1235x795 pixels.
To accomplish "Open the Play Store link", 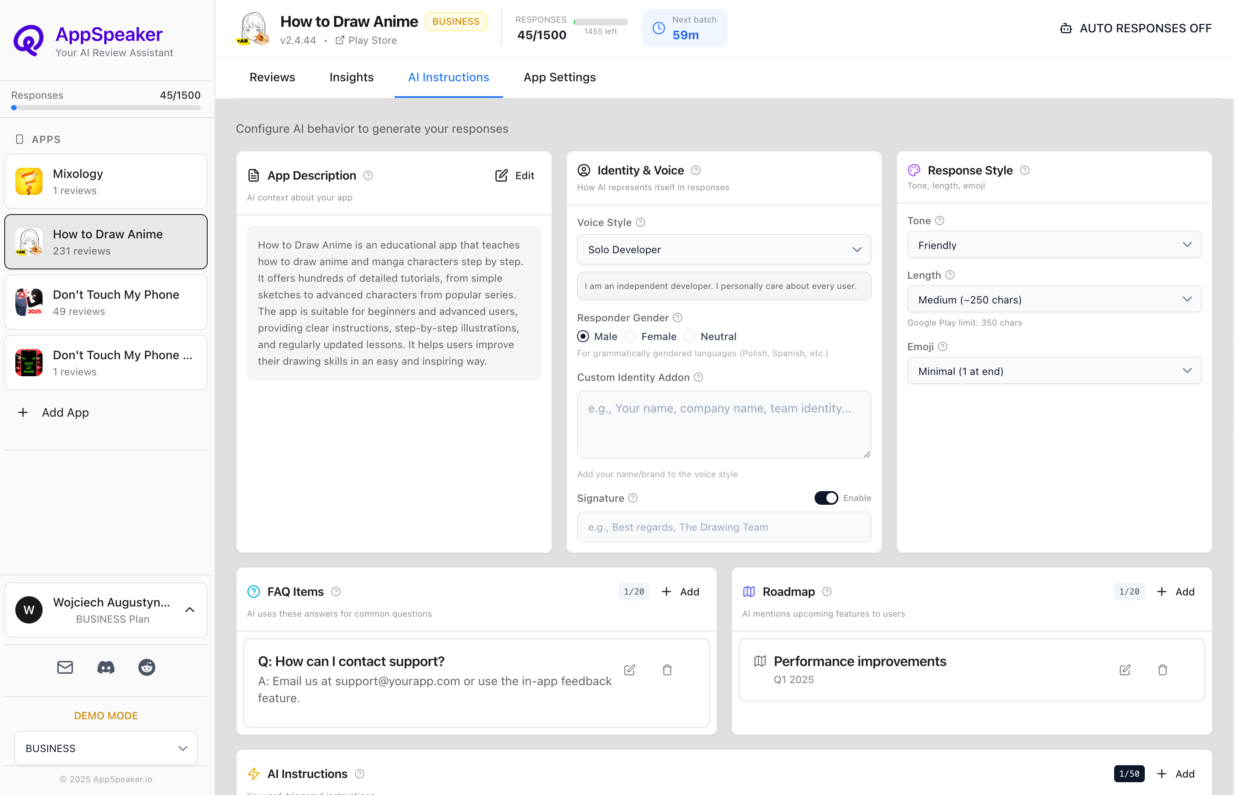I will point(366,40).
